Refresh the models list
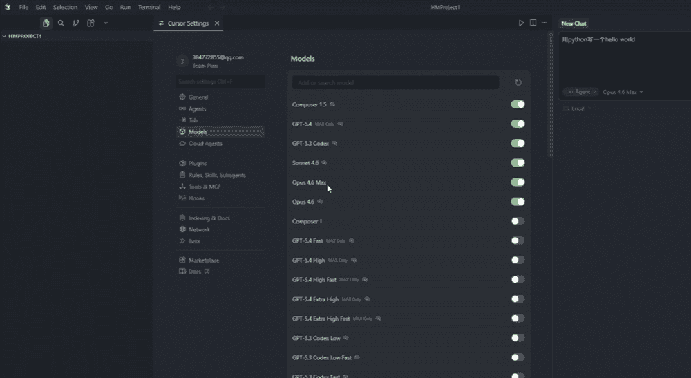 coord(518,83)
